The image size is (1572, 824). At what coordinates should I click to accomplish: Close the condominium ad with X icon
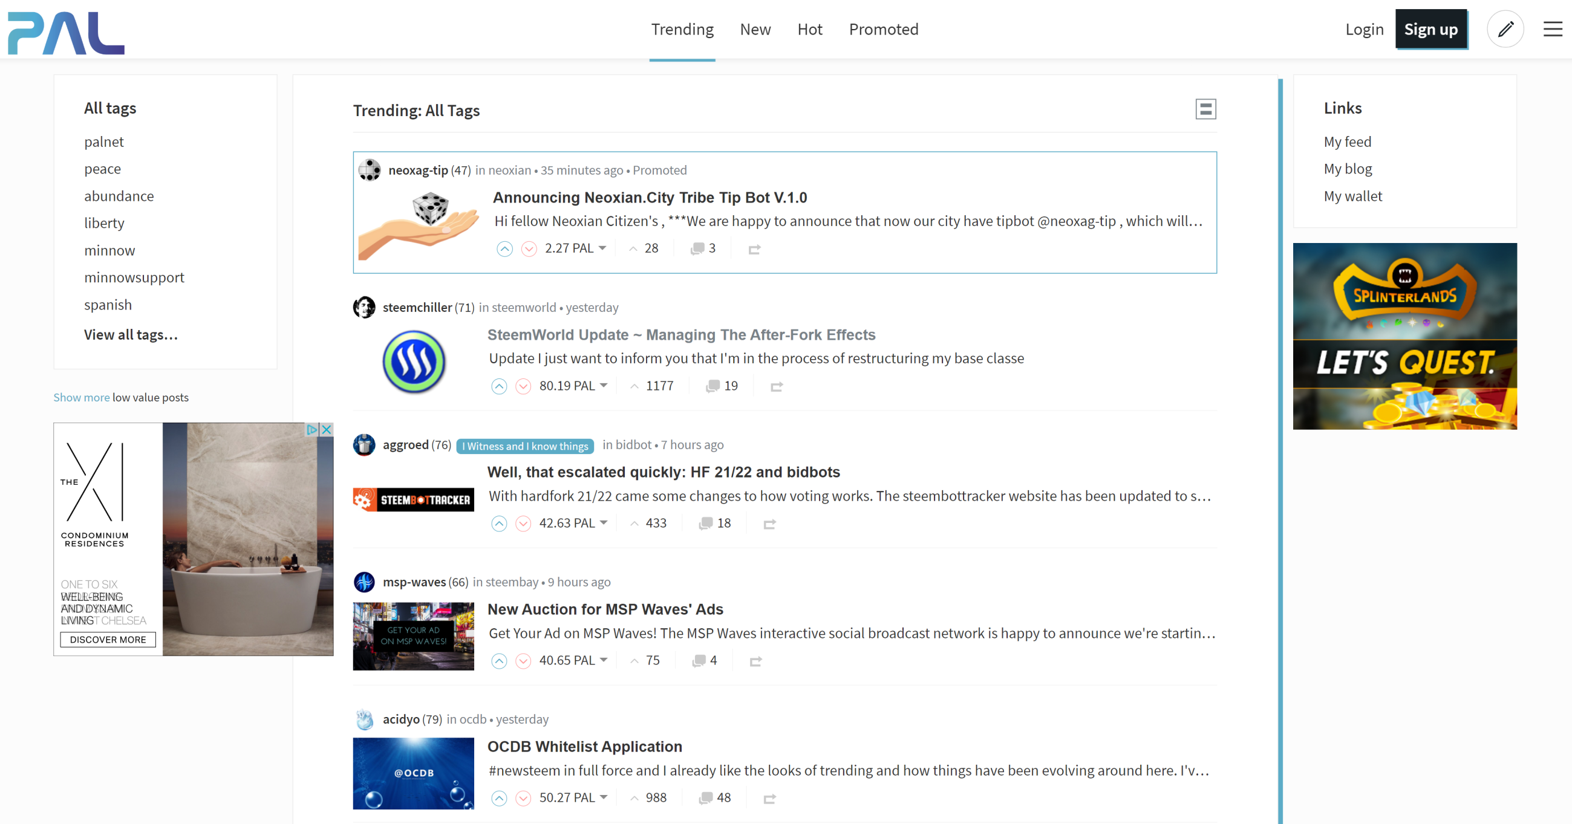click(x=327, y=429)
